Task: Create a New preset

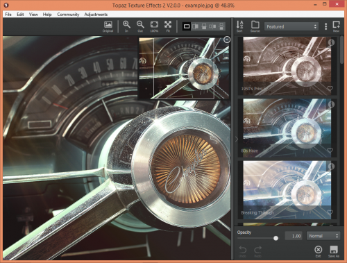Action: pyautogui.click(x=336, y=26)
